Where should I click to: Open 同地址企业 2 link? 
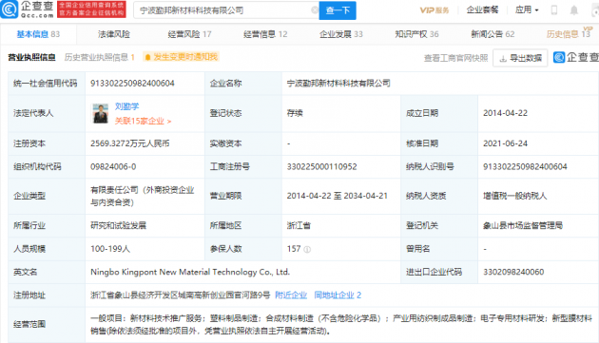338,295
